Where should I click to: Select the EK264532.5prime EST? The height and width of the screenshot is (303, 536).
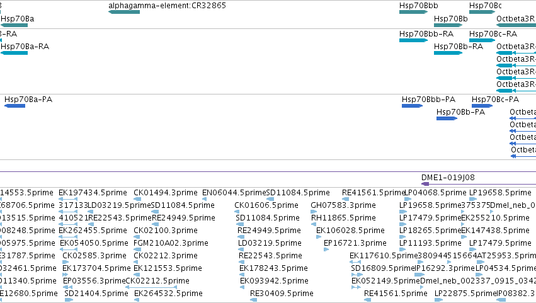pos(137,300)
